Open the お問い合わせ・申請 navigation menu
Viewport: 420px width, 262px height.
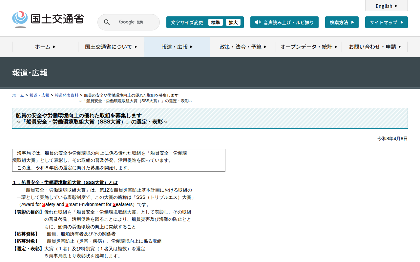375,47
